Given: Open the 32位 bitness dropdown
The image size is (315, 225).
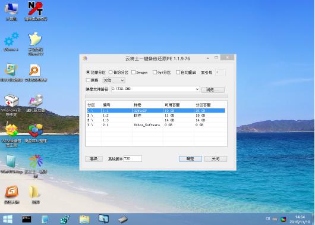Looking at the screenshot, I should pyautogui.click(x=114, y=80).
